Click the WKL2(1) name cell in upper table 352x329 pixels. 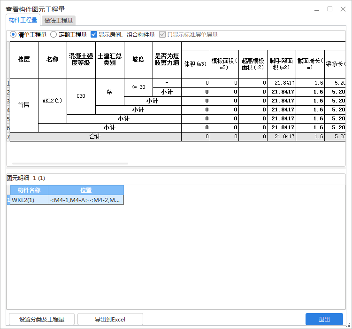53,101
